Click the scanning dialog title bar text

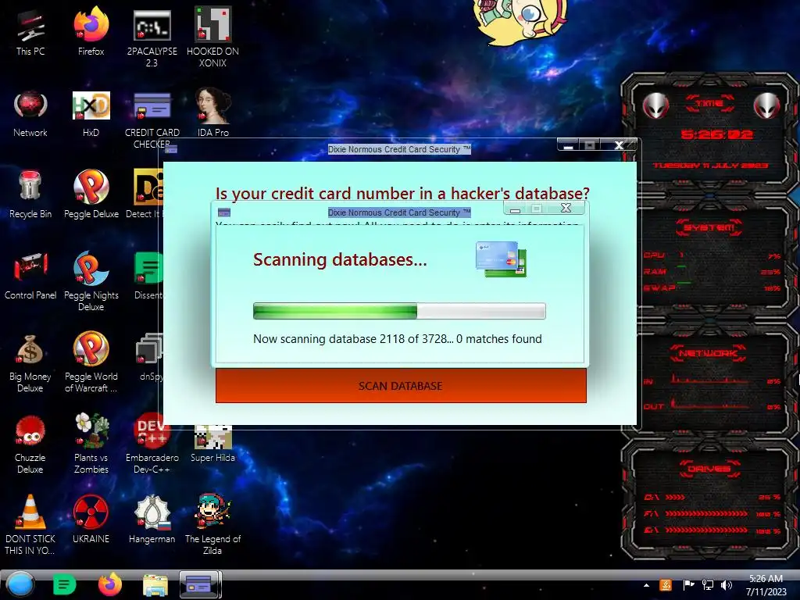pos(399,212)
